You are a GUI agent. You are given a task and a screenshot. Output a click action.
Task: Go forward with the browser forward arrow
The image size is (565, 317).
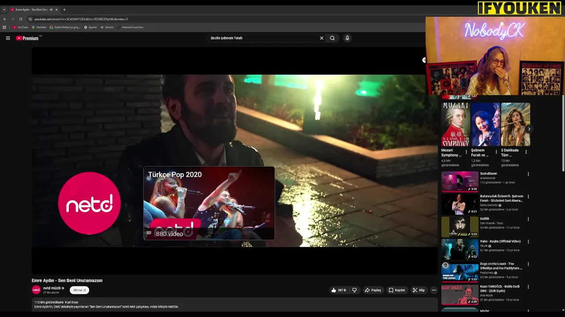coord(12,19)
